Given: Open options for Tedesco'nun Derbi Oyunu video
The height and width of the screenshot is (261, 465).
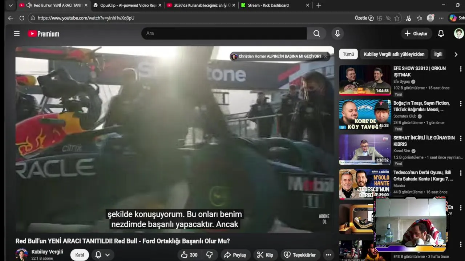Looking at the screenshot, I should (461, 173).
